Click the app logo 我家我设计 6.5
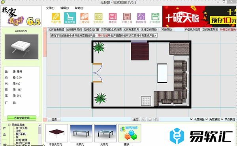Screen dimensions: 237x146 pyautogui.click(x=21, y=16)
